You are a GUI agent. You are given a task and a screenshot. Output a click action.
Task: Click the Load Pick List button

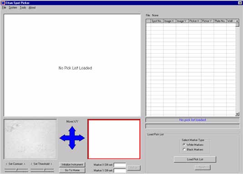(x=195, y=159)
